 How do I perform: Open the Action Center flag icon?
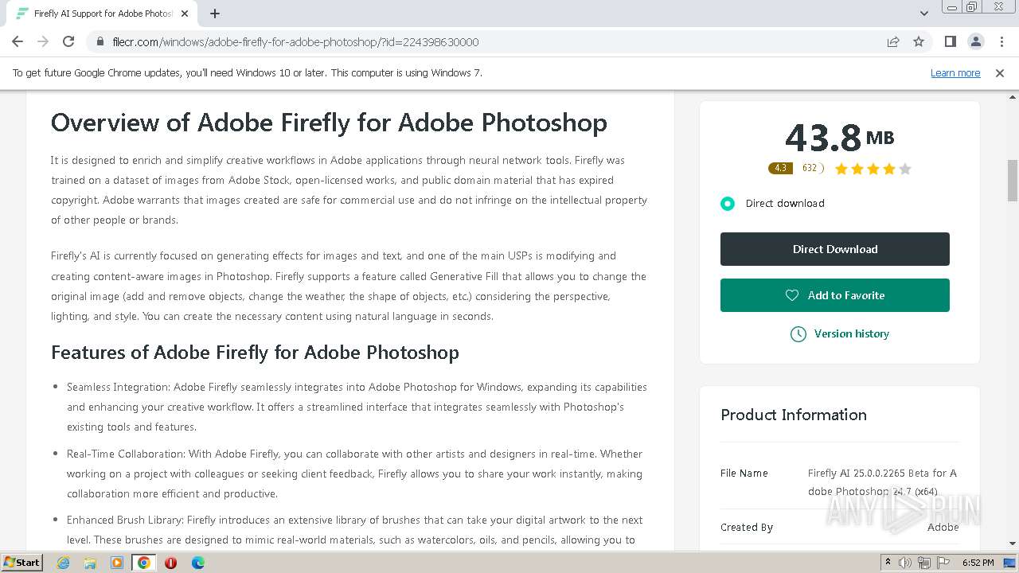tap(942, 563)
